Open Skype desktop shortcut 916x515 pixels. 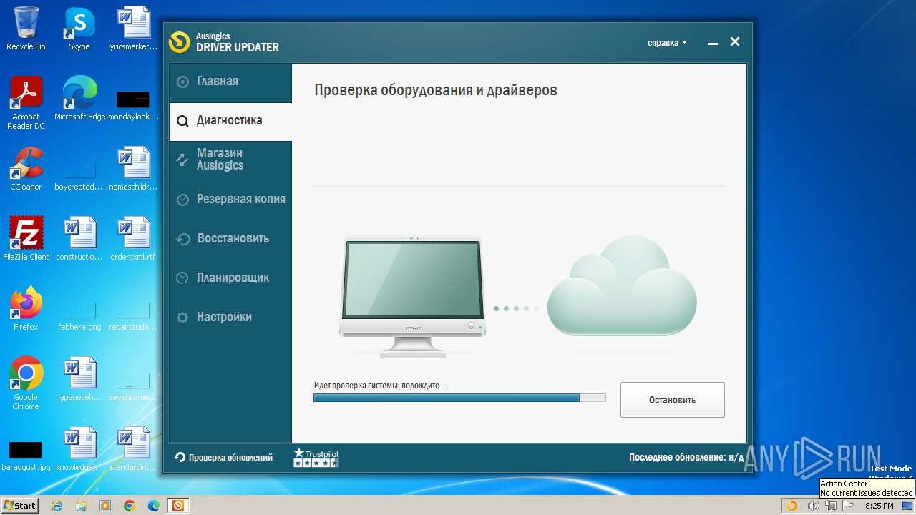pyautogui.click(x=79, y=29)
